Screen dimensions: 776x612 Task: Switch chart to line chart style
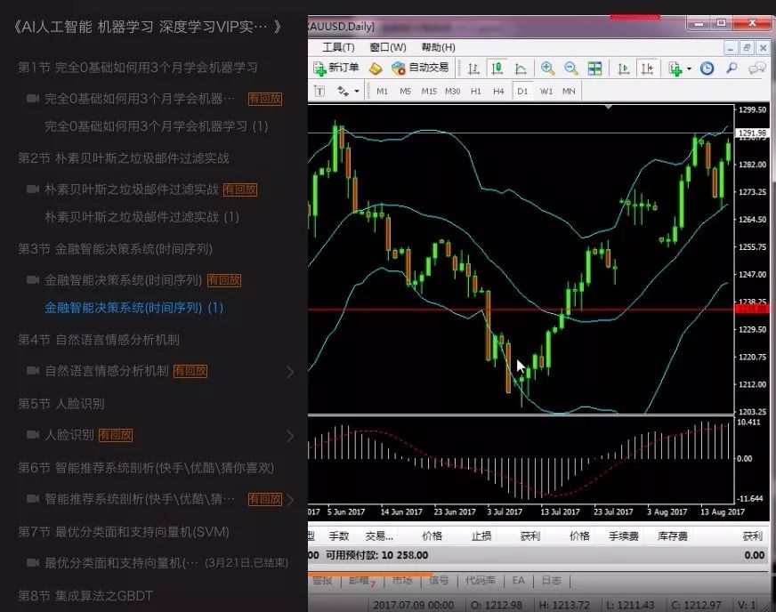[521, 68]
